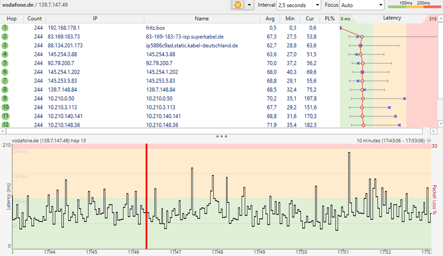Click the blue X marker on hop 9
443x256 pixels.
(404, 98)
